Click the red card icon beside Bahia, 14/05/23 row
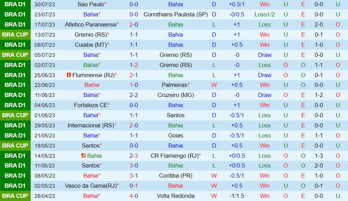Image resolution: width=348 pixels, height=201 pixels. [84, 156]
